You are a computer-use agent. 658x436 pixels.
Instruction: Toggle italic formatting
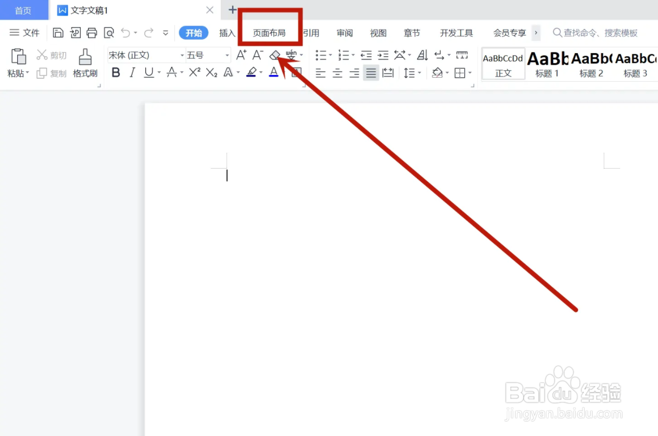[x=132, y=73]
